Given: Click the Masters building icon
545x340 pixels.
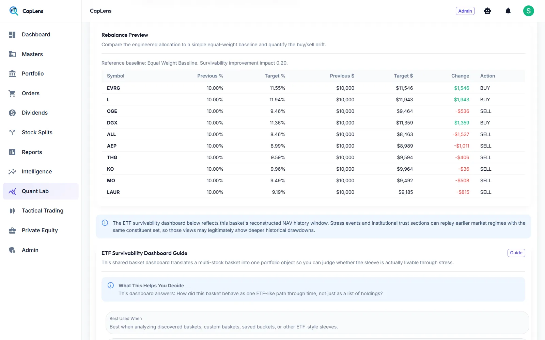Looking at the screenshot, I should click(x=12, y=54).
